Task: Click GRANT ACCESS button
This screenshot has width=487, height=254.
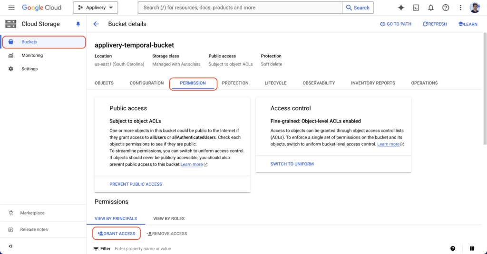Action: [x=117, y=234]
